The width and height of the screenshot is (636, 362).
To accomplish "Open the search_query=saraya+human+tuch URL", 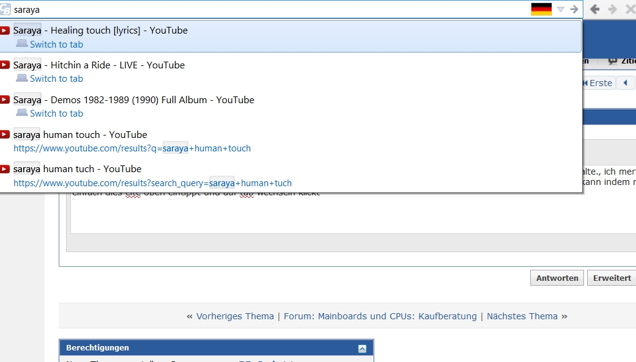I will pyautogui.click(x=152, y=183).
